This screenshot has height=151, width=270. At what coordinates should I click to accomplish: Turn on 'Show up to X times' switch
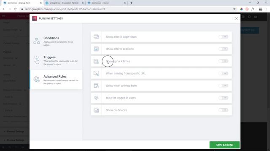(223, 61)
